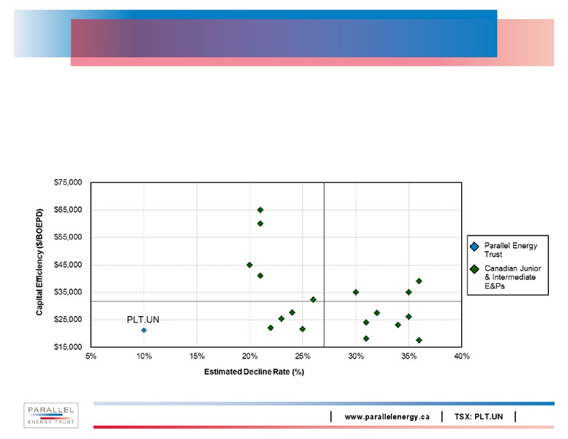Click the $25,000 y-axis label
The height and width of the screenshot is (439, 568).
68,320
